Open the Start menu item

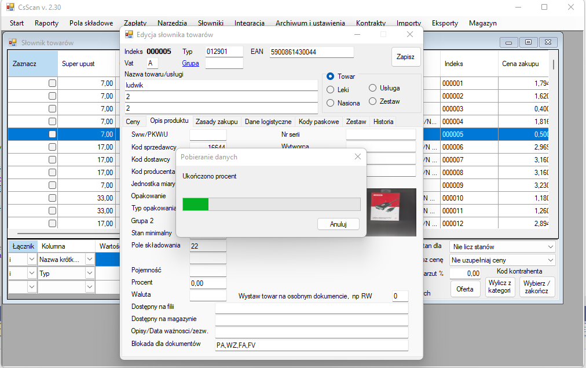(17, 23)
